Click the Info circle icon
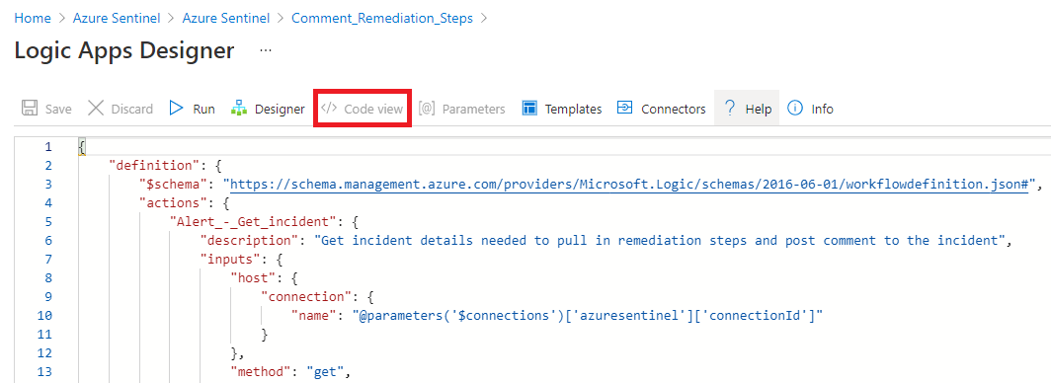This screenshot has width=1051, height=383. (795, 109)
